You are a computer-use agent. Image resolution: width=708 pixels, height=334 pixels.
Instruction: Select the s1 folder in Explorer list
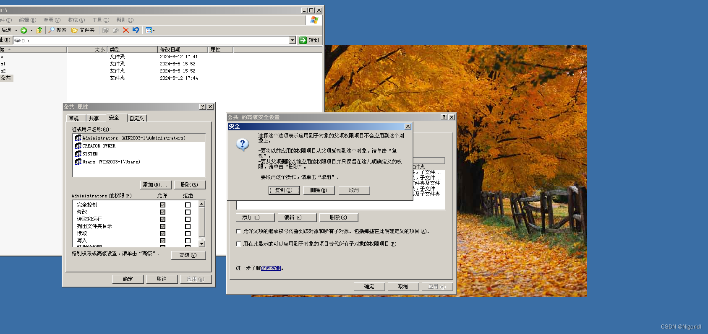3,64
